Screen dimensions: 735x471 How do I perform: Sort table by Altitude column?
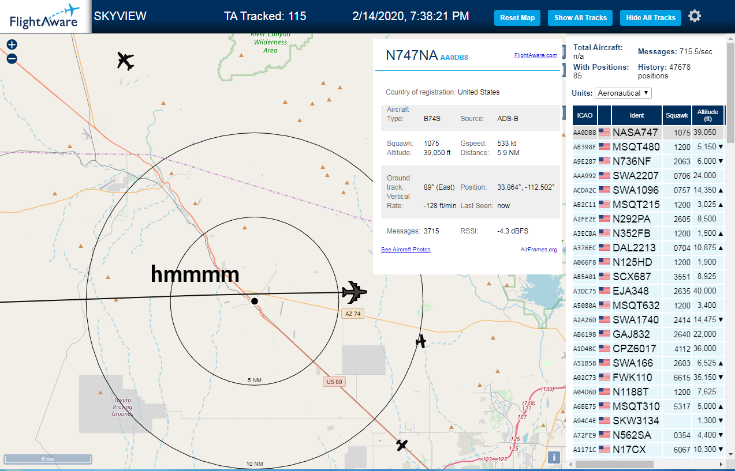tap(707, 115)
